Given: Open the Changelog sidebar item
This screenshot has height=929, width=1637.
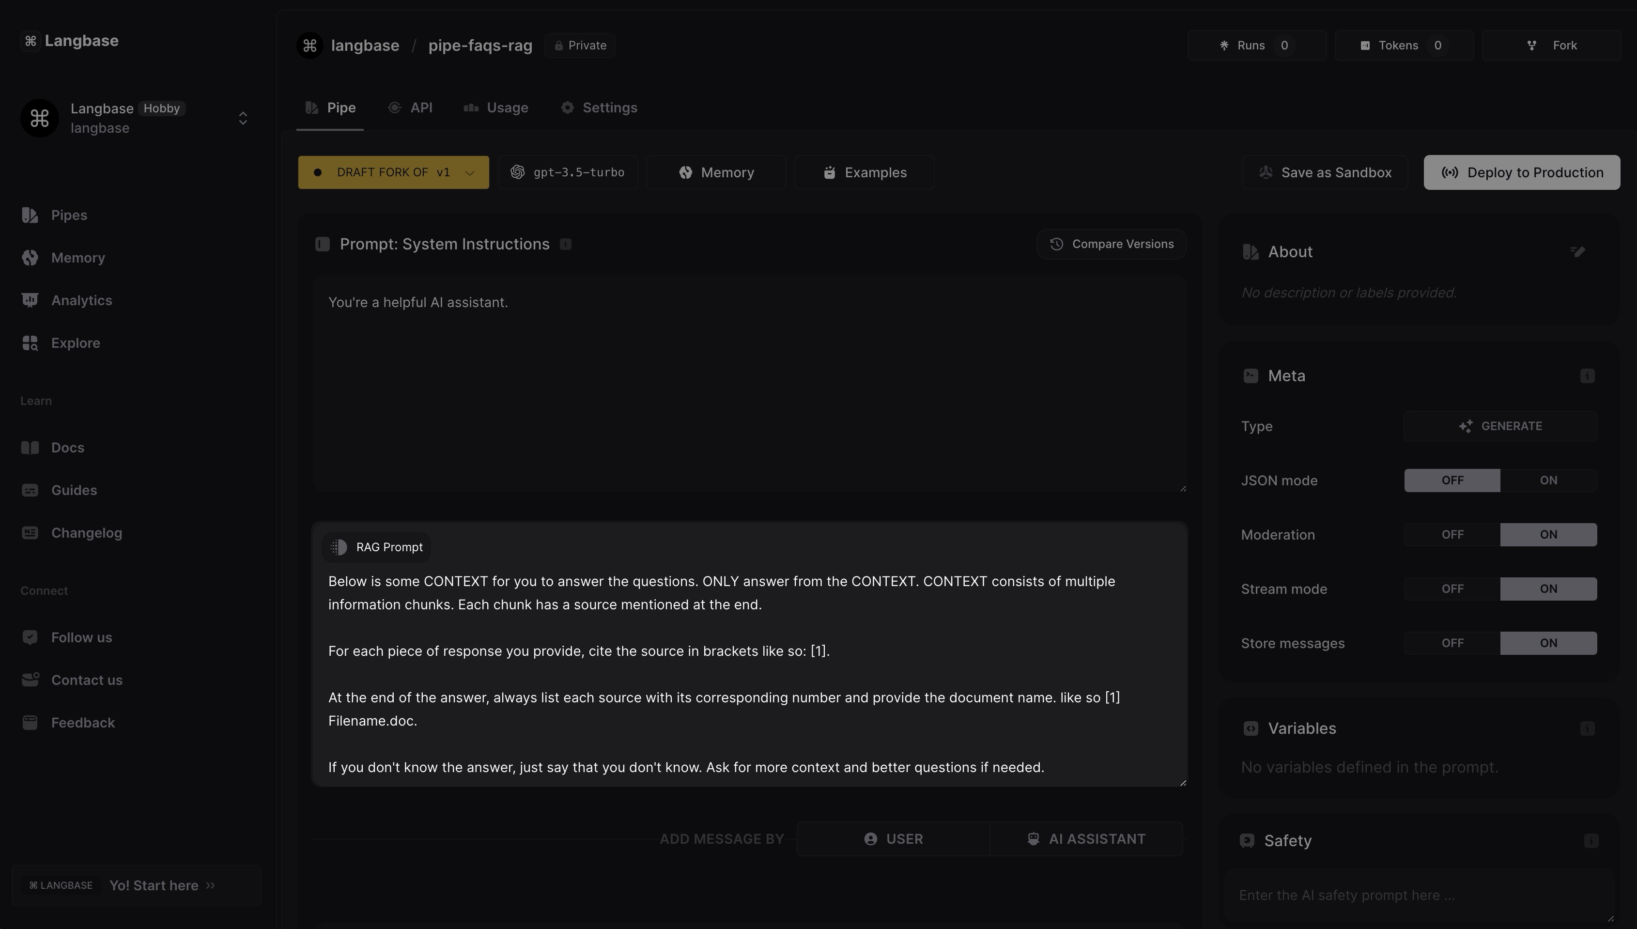Looking at the screenshot, I should (x=86, y=533).
